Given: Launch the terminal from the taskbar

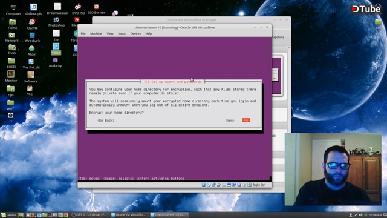Looking at the screenshot, I should click(x=50, y=215).
